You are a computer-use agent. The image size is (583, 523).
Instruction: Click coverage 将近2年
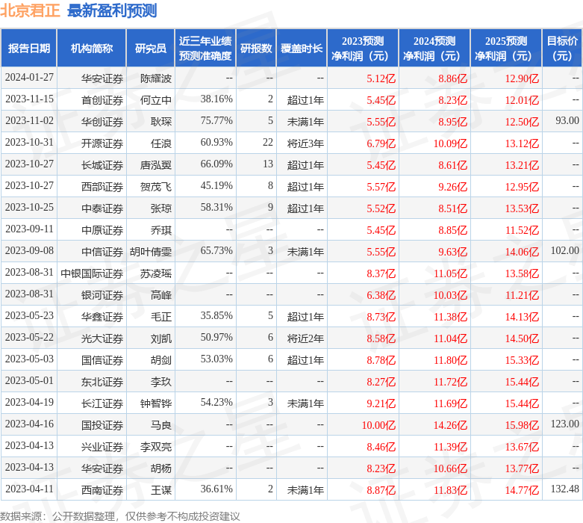pyautogui.click(x=305, y=338)
